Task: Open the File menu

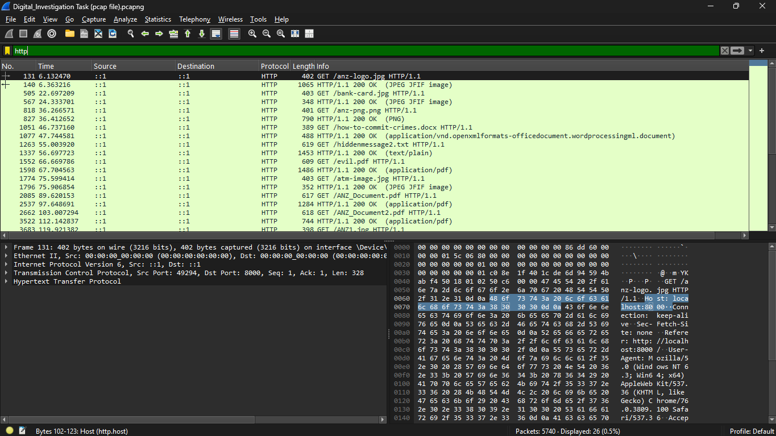Action: point(11,19)
